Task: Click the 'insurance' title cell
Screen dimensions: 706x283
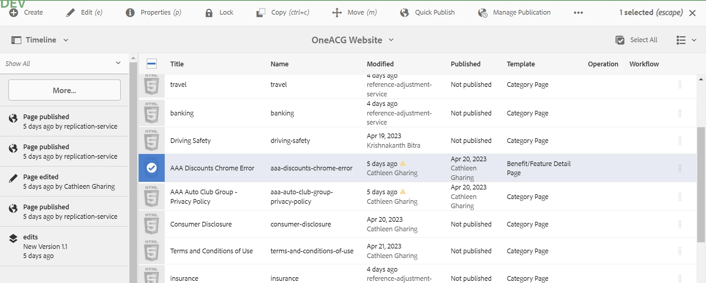Action: 184,278
